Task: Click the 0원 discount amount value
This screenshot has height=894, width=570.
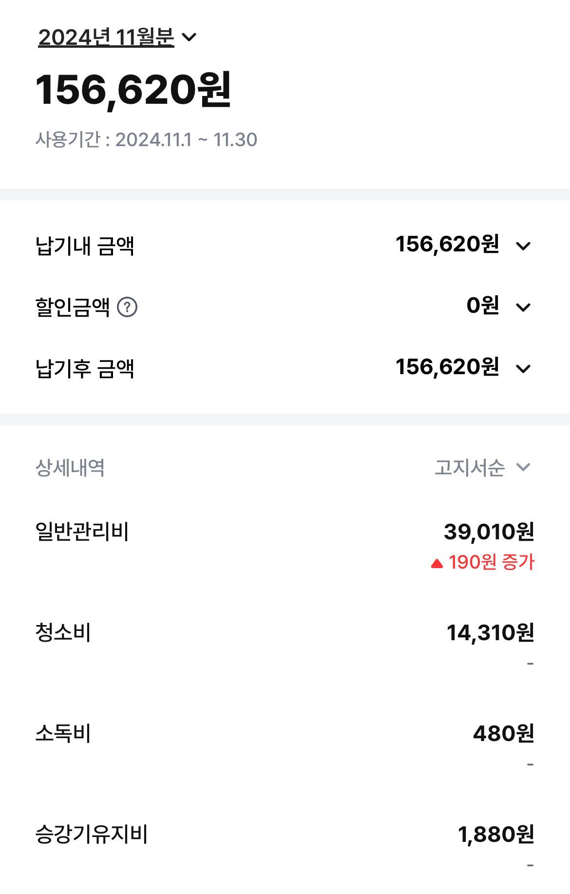Action: click(x=483, y=305)
